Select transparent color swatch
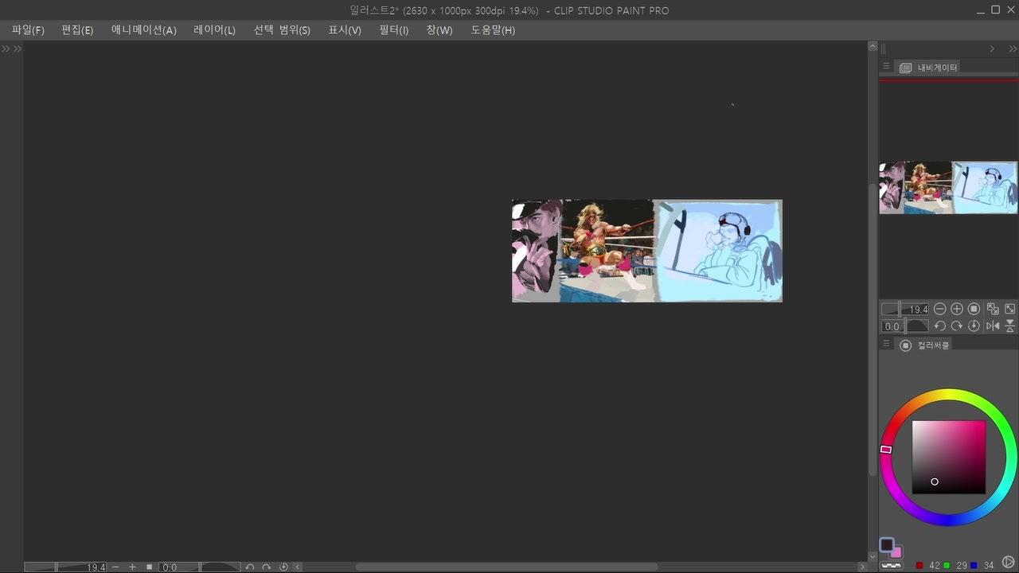Screen dimensions: 1019x573 tap(891, 565)
